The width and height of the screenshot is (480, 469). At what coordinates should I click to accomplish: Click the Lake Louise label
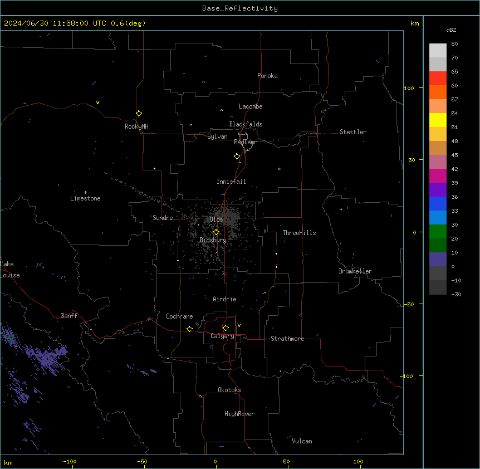10,270
